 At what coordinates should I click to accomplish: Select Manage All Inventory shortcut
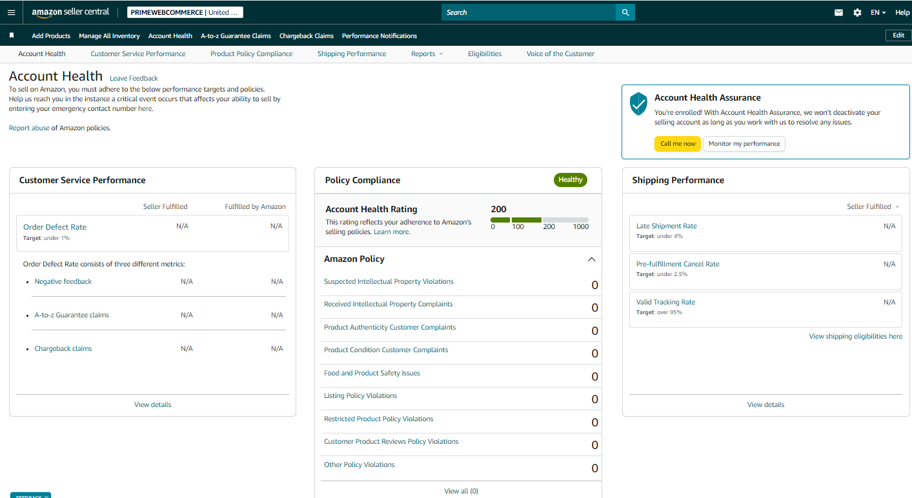(x=109, y=35)
